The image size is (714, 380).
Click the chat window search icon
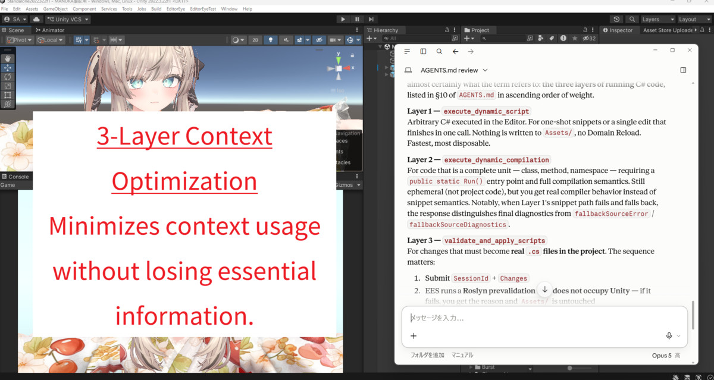pyautogui.click(x=439, y=52)
